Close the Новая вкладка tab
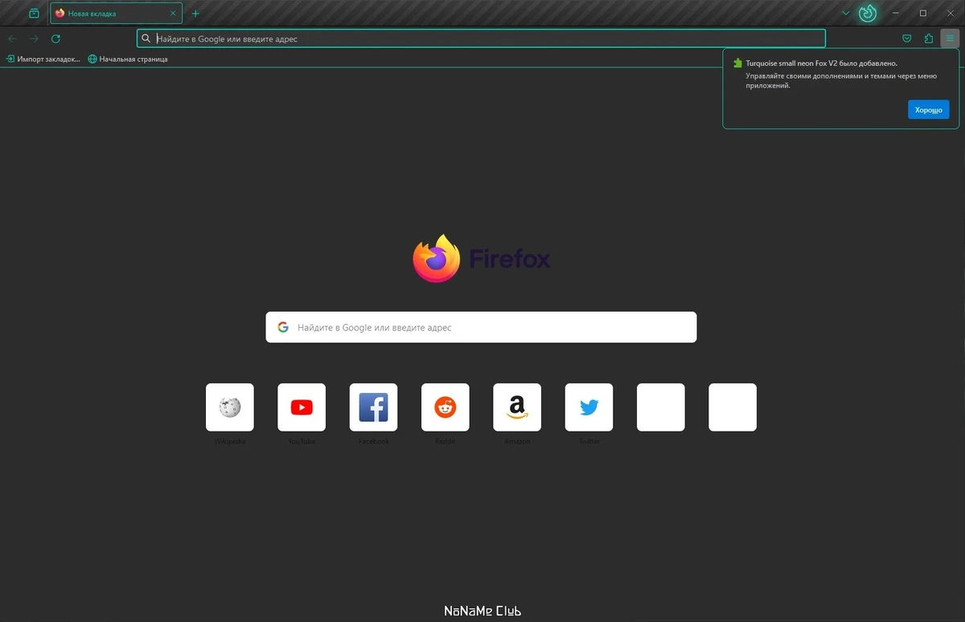Image resolution: width=965 pixels, height=622 pixels. 173,13
